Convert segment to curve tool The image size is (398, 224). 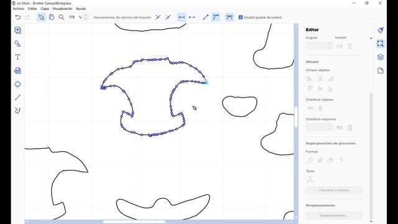[x=216, y=17]
